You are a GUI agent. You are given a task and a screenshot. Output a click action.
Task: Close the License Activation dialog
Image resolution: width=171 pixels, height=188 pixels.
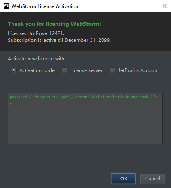[x=165, y=6]
